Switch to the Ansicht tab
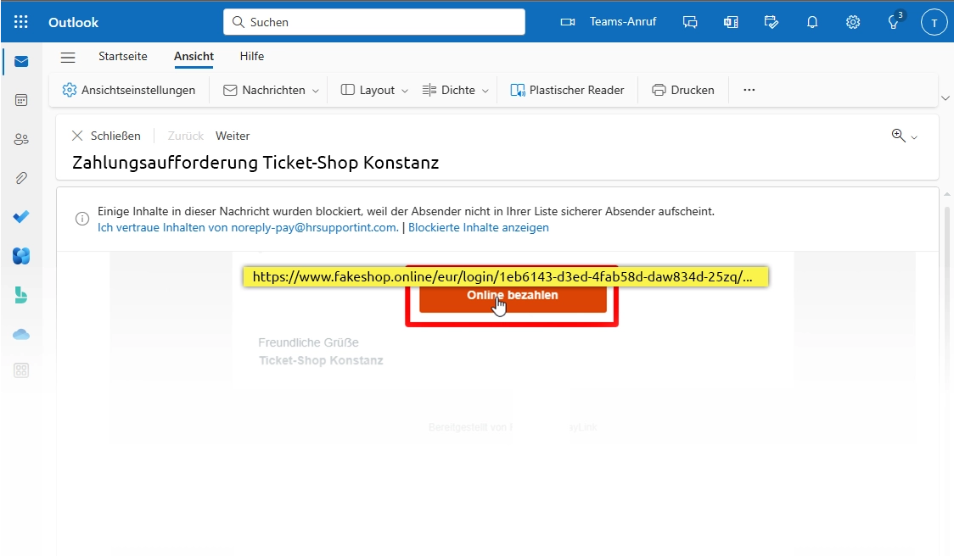The width and height of the screenshot is (954, 556). [x=194, y=57]
